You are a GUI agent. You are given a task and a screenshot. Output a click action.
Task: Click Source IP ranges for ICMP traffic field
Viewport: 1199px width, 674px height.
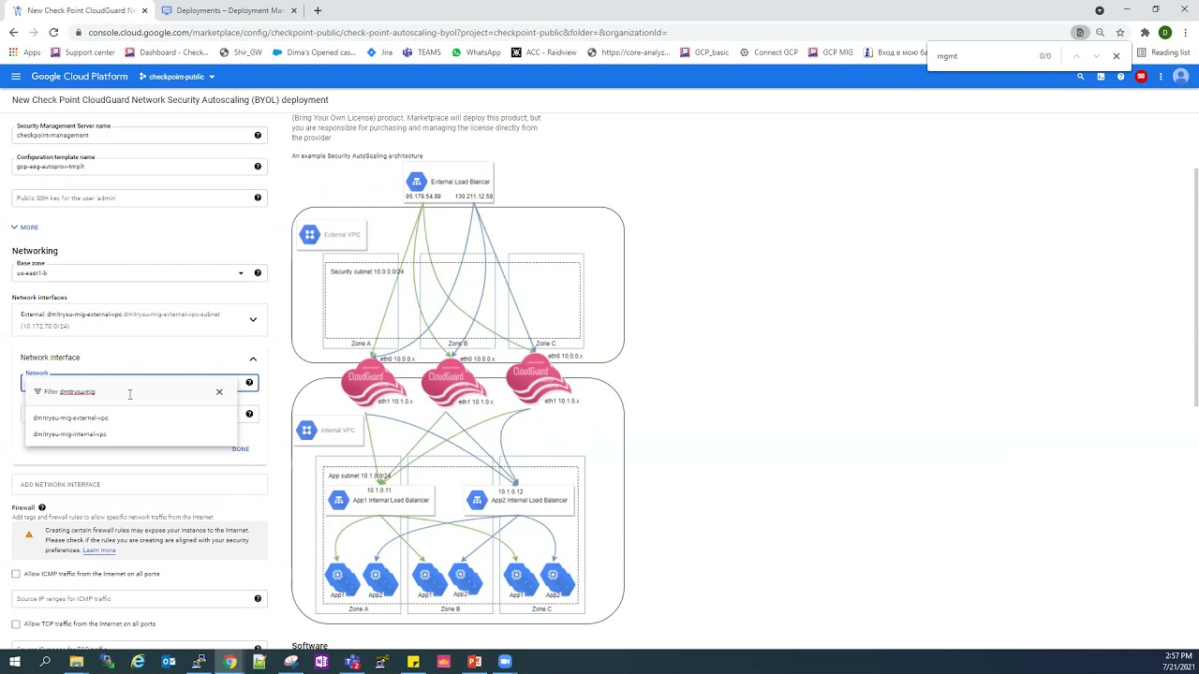click(131, 598)
